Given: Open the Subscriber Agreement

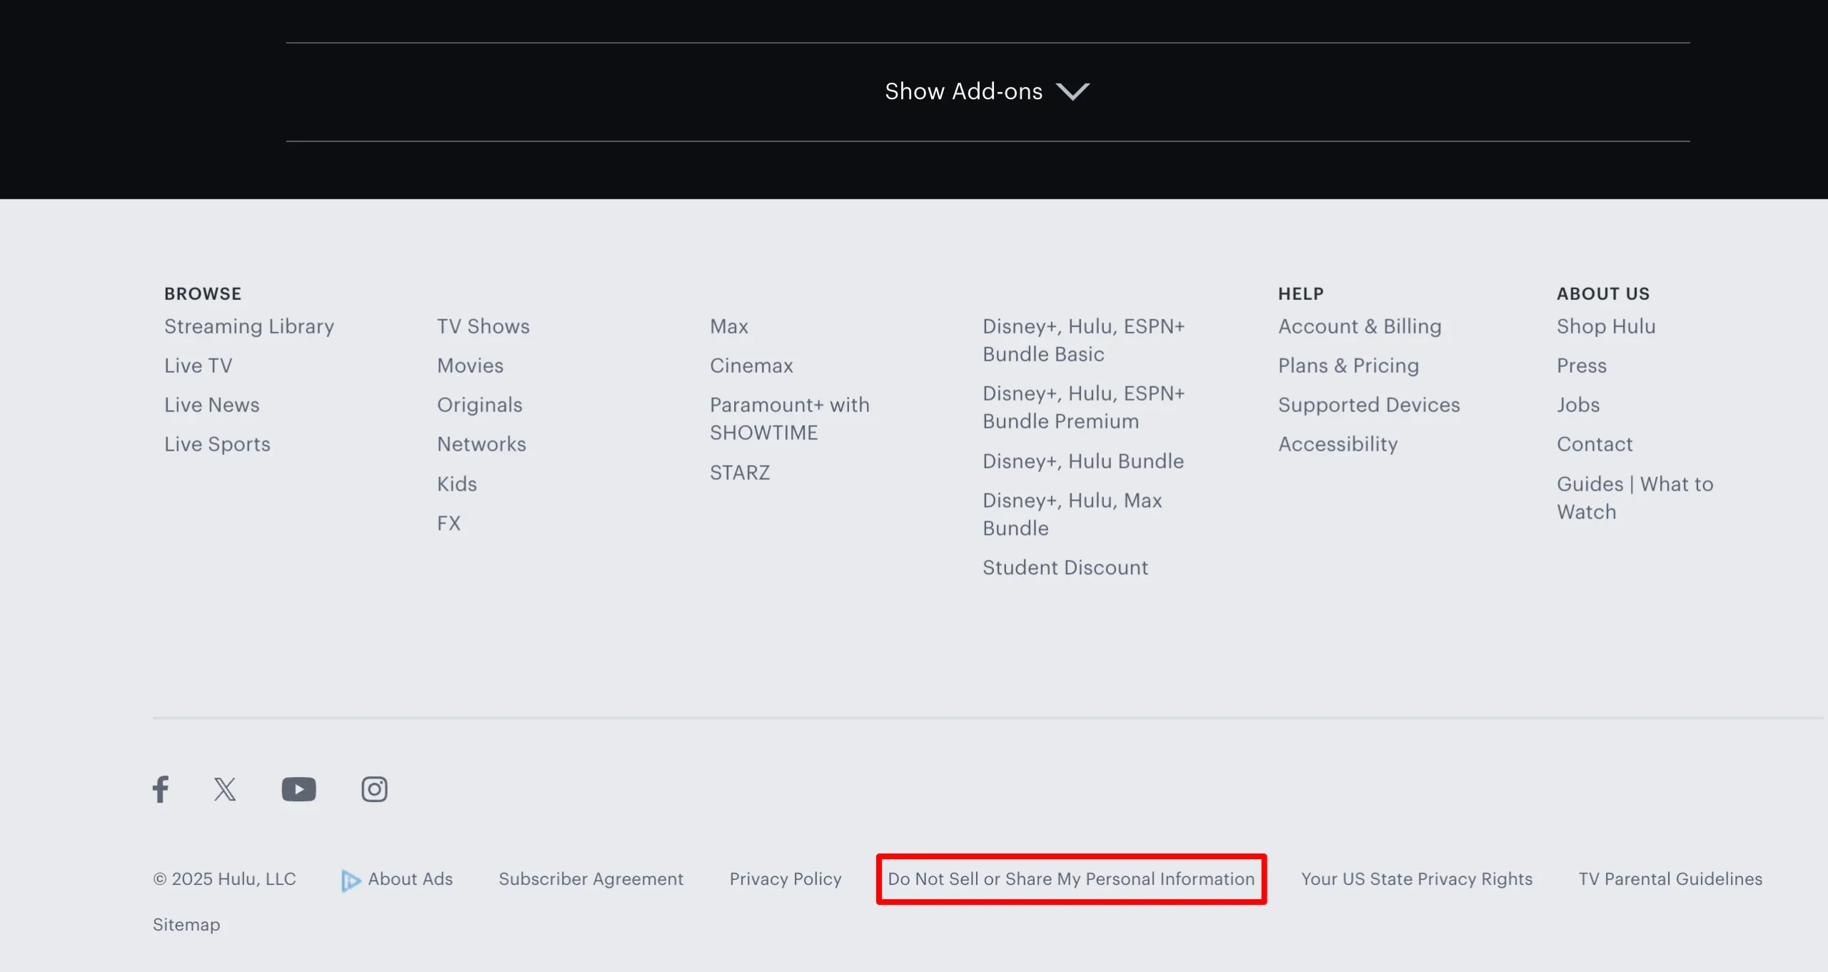Looking at the screenshot, I should tap(591, 879).
